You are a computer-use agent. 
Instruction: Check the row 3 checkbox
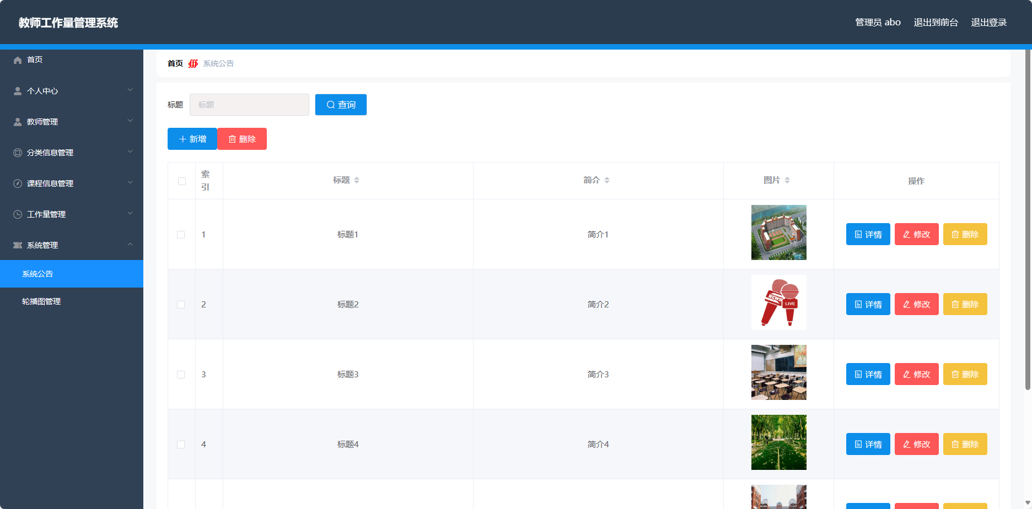coord(181,375)
